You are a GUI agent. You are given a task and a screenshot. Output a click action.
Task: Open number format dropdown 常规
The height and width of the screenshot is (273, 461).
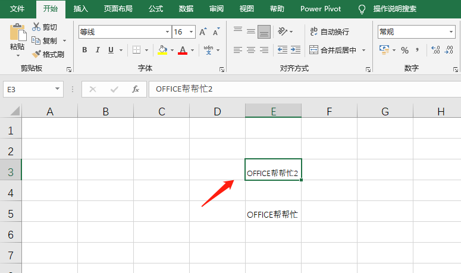[x=451, y=32]
